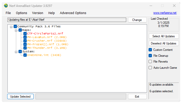Screen dimensions: 183x104
Task: Toggle the File Cleanup checkbox
Action: point(150,56)
